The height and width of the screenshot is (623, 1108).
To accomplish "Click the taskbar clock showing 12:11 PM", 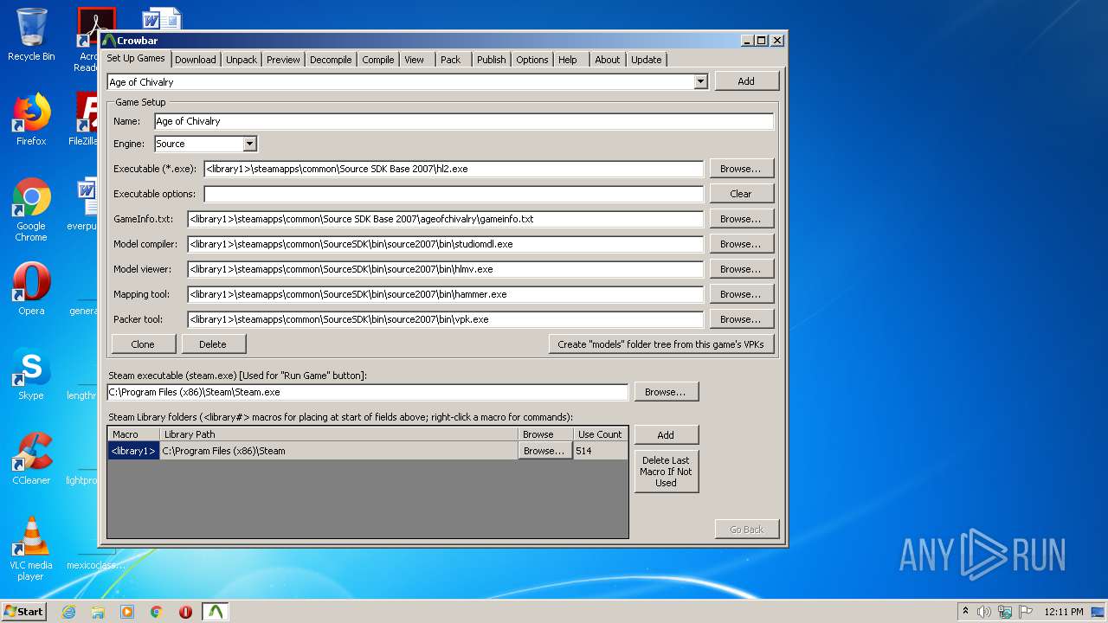I will click(1063, 612).
